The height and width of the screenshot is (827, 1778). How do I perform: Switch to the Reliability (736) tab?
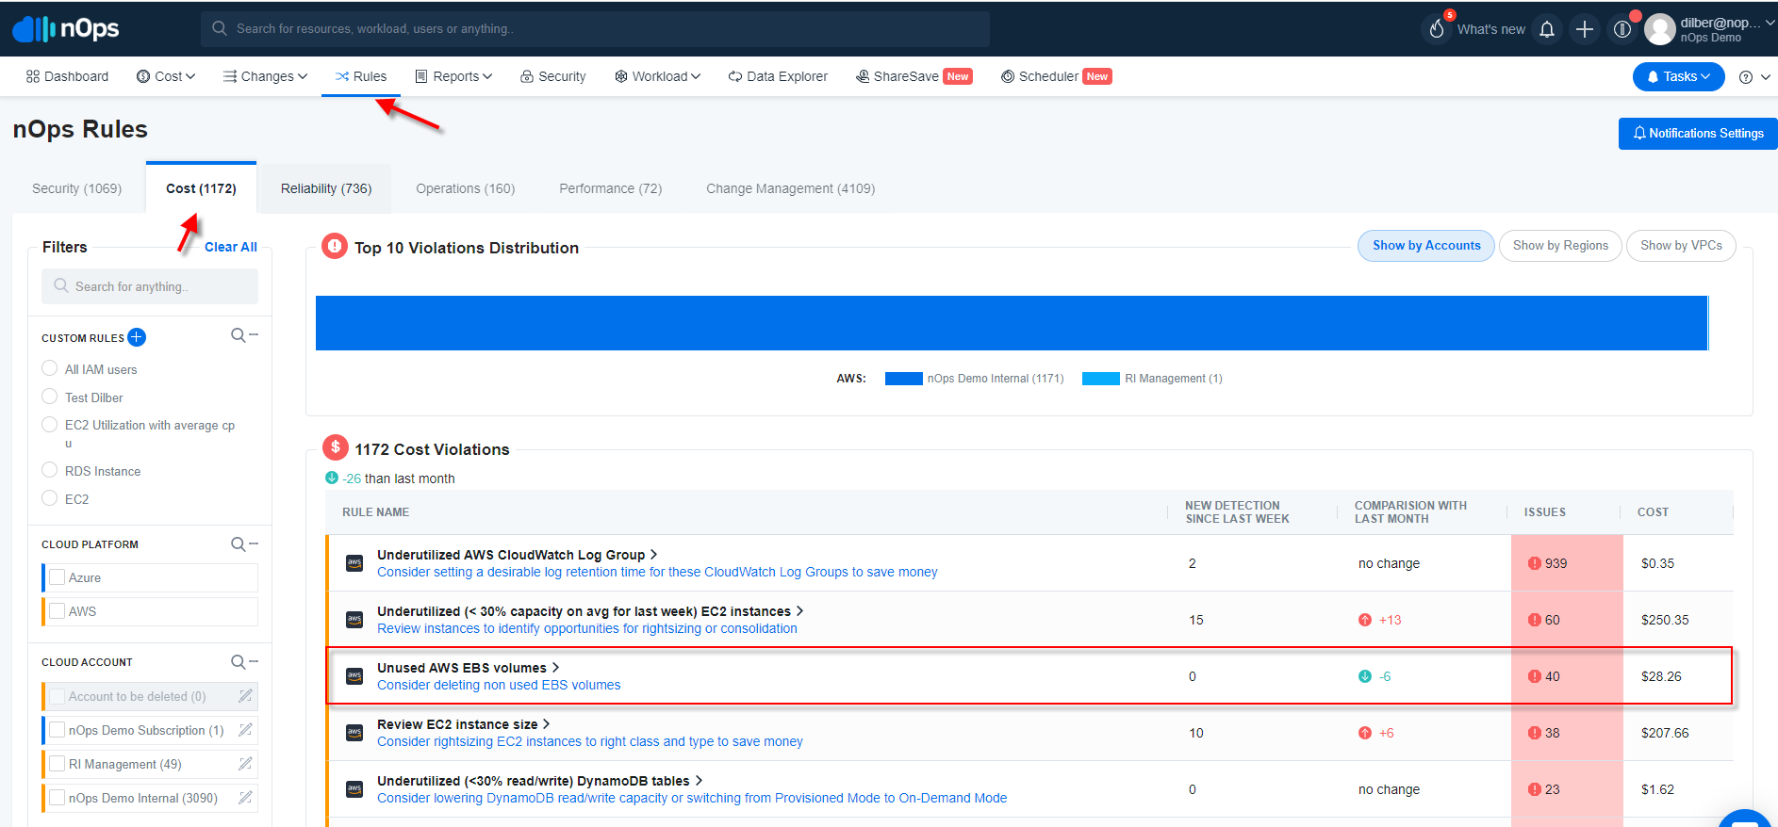point(326,188)
